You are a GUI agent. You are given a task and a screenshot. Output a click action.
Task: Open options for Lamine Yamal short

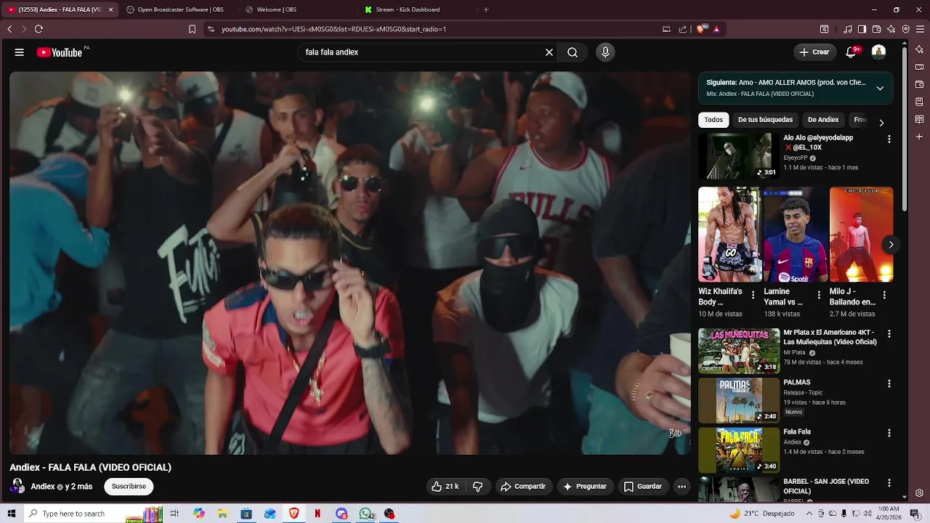click(819, 295)
